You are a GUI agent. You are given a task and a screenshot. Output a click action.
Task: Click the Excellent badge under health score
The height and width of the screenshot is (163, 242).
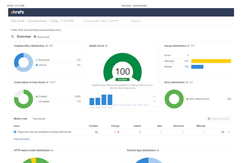coord(122,80)
